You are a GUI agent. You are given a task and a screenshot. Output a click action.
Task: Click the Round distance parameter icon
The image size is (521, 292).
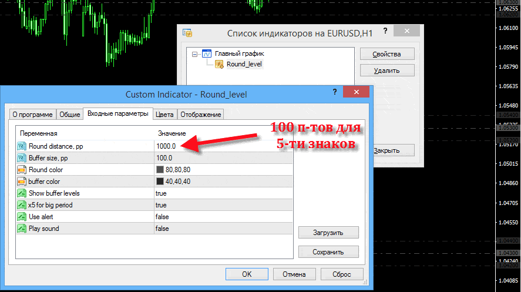coord(22,146)
